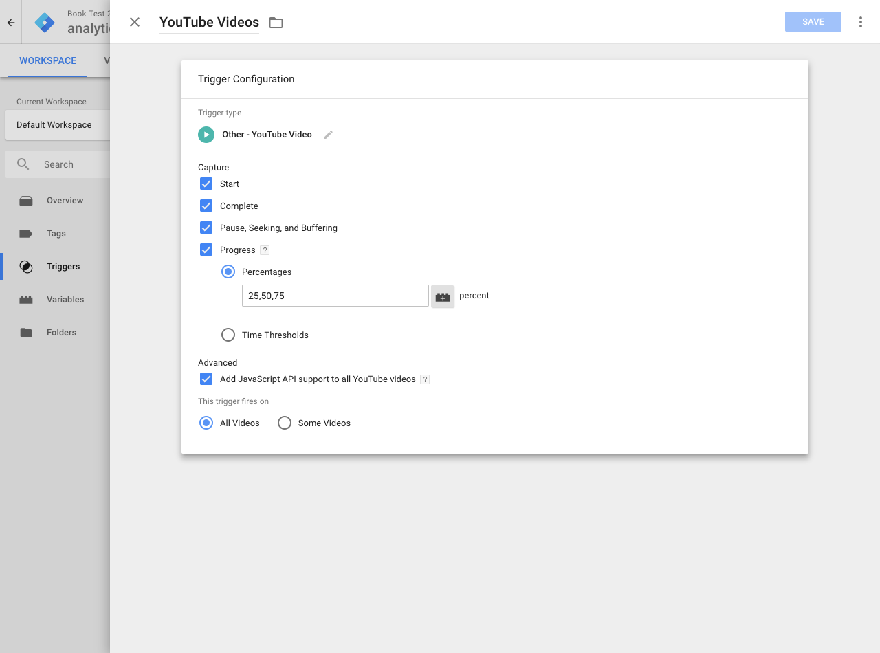The width and height of the screenshot is (880, 653).
Task: Click the Google Tag Manager logo
Action: [x=45, y=22]
